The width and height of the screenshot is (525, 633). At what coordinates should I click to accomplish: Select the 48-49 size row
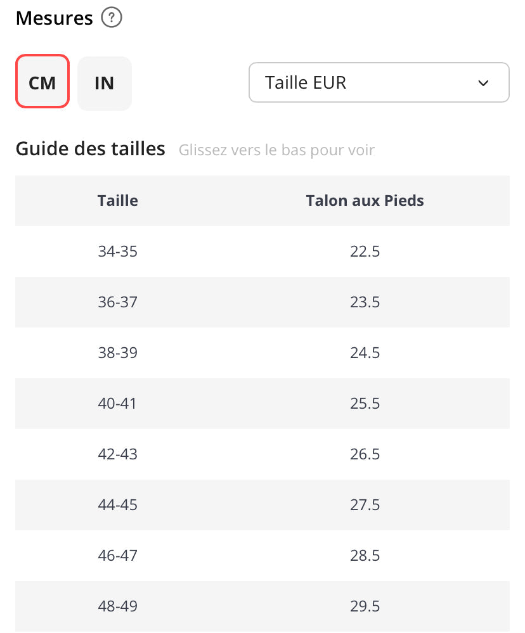tap(117, 606)
